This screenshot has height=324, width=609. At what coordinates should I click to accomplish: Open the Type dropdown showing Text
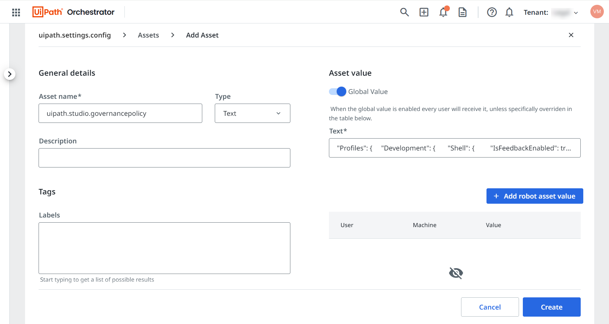coord(252,113)
